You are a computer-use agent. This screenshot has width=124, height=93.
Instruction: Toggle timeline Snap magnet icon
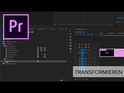(x=80, y=35)
